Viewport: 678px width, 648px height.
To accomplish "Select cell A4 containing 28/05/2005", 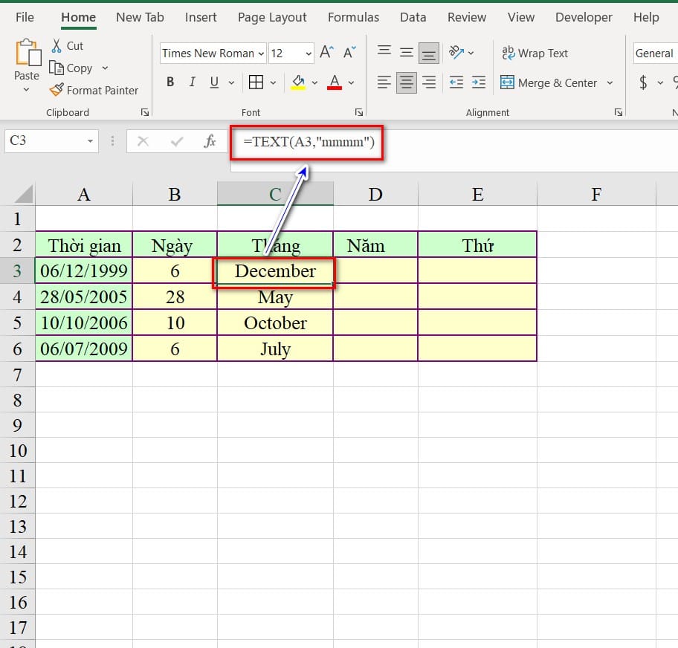I will [84, 297].
